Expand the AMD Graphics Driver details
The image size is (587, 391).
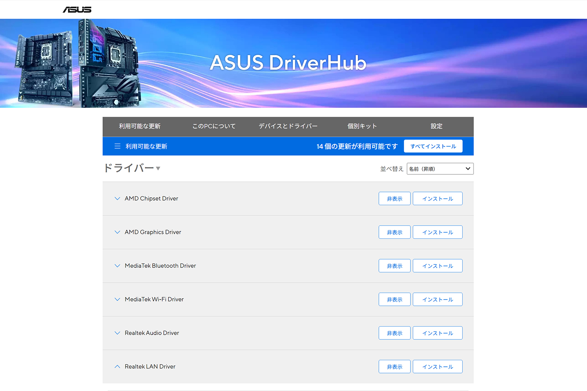pyautogui.click(x=117, y=232)
